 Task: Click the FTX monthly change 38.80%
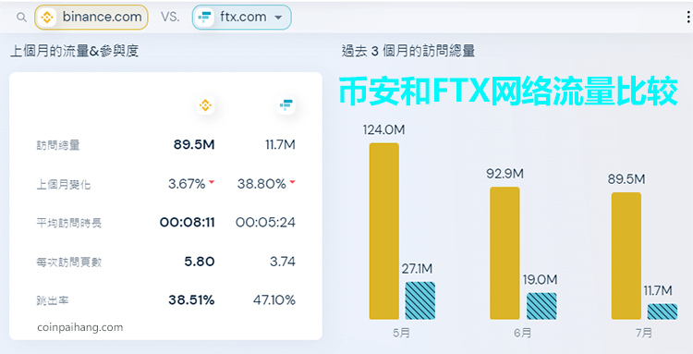(x=261, y=183)
